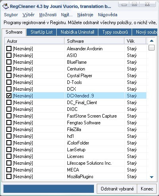Viewport: 159px width, 196px height.
Task: Minimize the RegCleaner window
Action: point(124,4)
